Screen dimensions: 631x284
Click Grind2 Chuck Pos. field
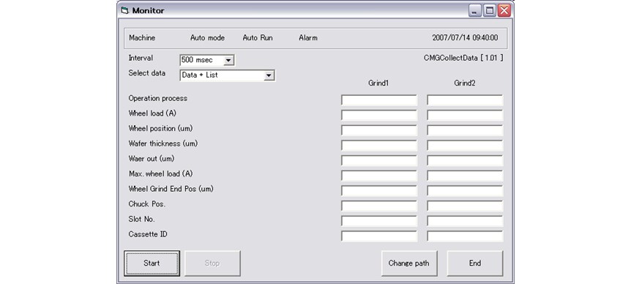click(x=465, y=206)
